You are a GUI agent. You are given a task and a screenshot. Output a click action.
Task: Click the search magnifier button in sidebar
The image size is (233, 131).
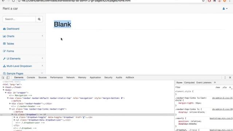(39, 19)
